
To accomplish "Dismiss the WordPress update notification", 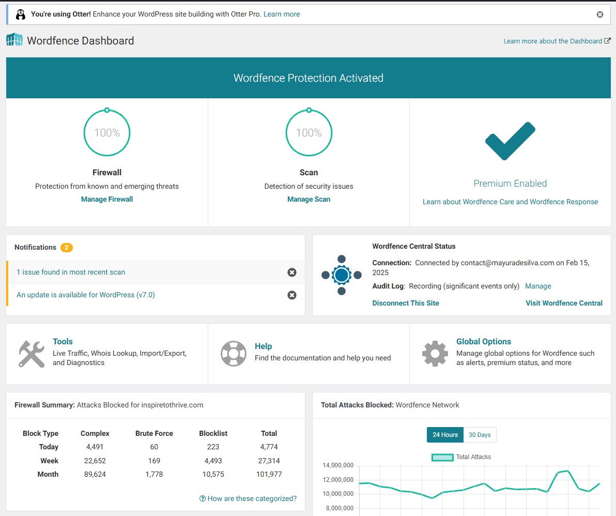I will click(291, 295).
